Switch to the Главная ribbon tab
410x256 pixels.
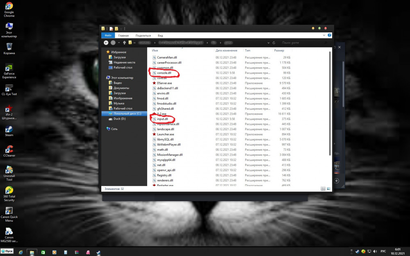(x=123, y=36)
